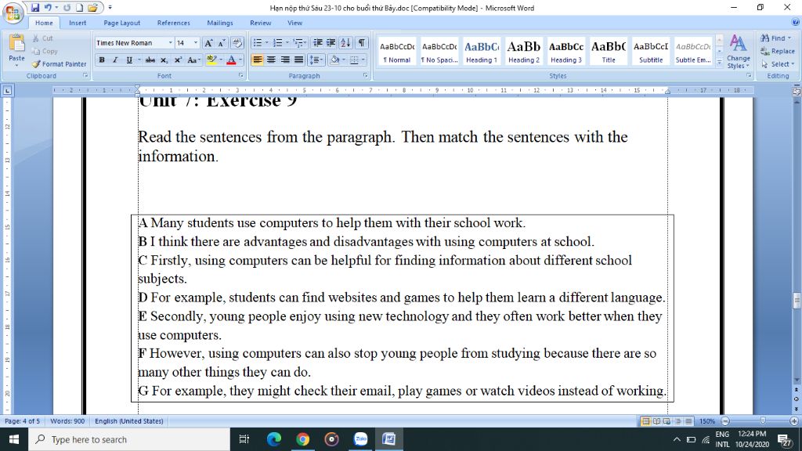Undo last action in Quick Access
This screenshot has width=802, height=451.
pyautogui.click(x=48, y=8)
